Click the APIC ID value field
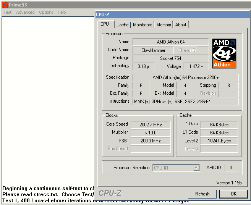The width and height of the screenshot is (251, 205). [231, 168]
